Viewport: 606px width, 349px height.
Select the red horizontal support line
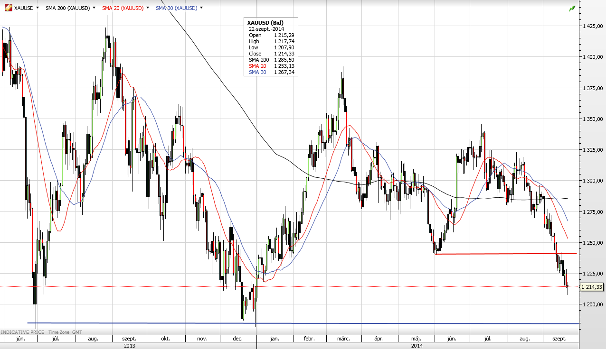(505, 254)
